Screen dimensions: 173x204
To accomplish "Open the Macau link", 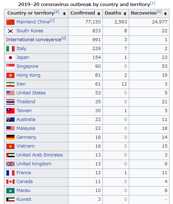I will 23,191.
